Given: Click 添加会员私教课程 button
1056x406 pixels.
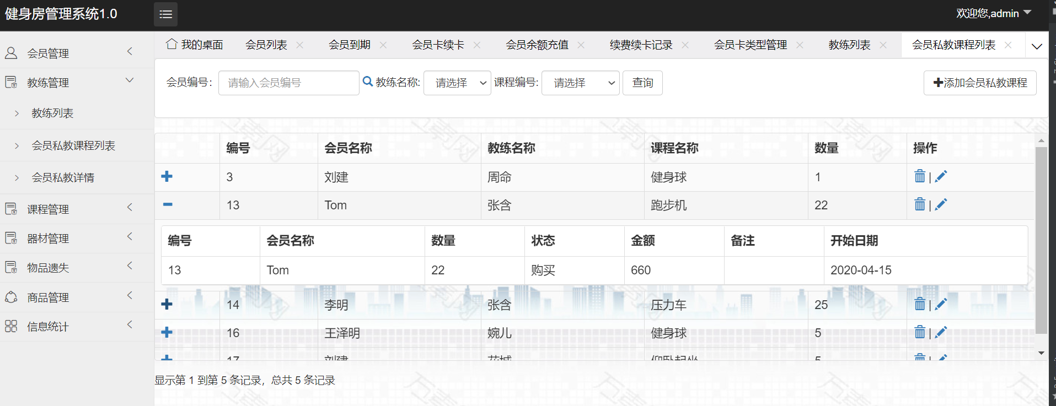Looking at the screenshot, I should tap(979, 83).
